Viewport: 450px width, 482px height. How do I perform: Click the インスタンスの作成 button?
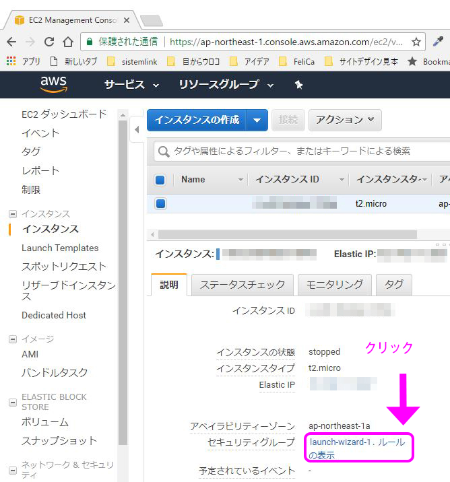197,120
